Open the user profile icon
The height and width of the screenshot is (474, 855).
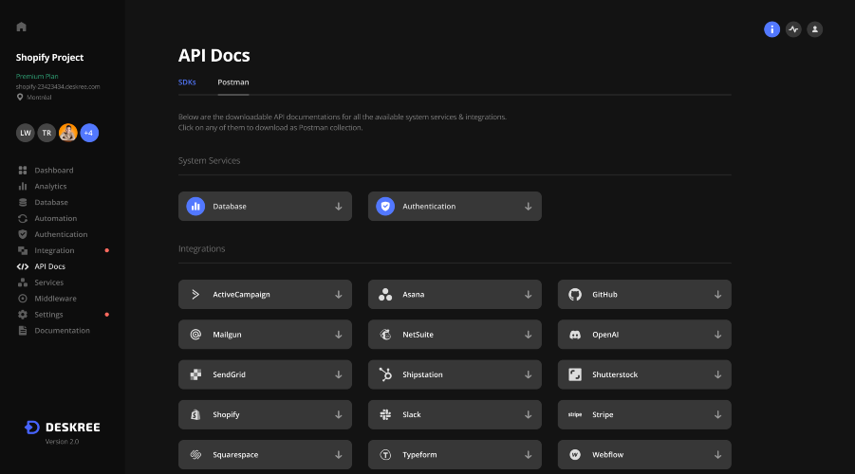(x=814, y=29)
